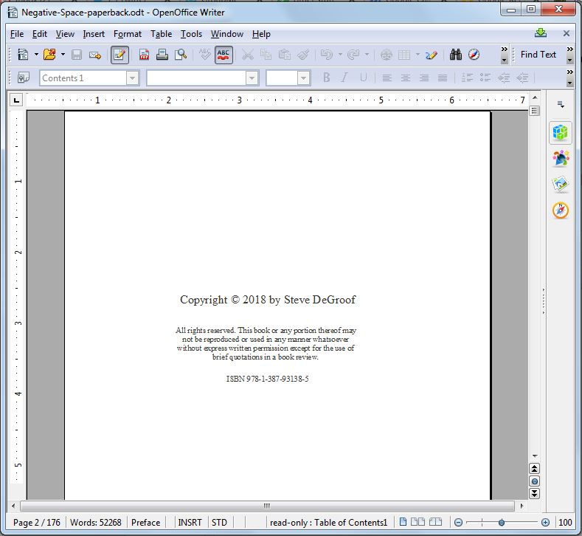Toggle the Edit File mode button
This screenshot has width=582, height=536.
[119, 55]
